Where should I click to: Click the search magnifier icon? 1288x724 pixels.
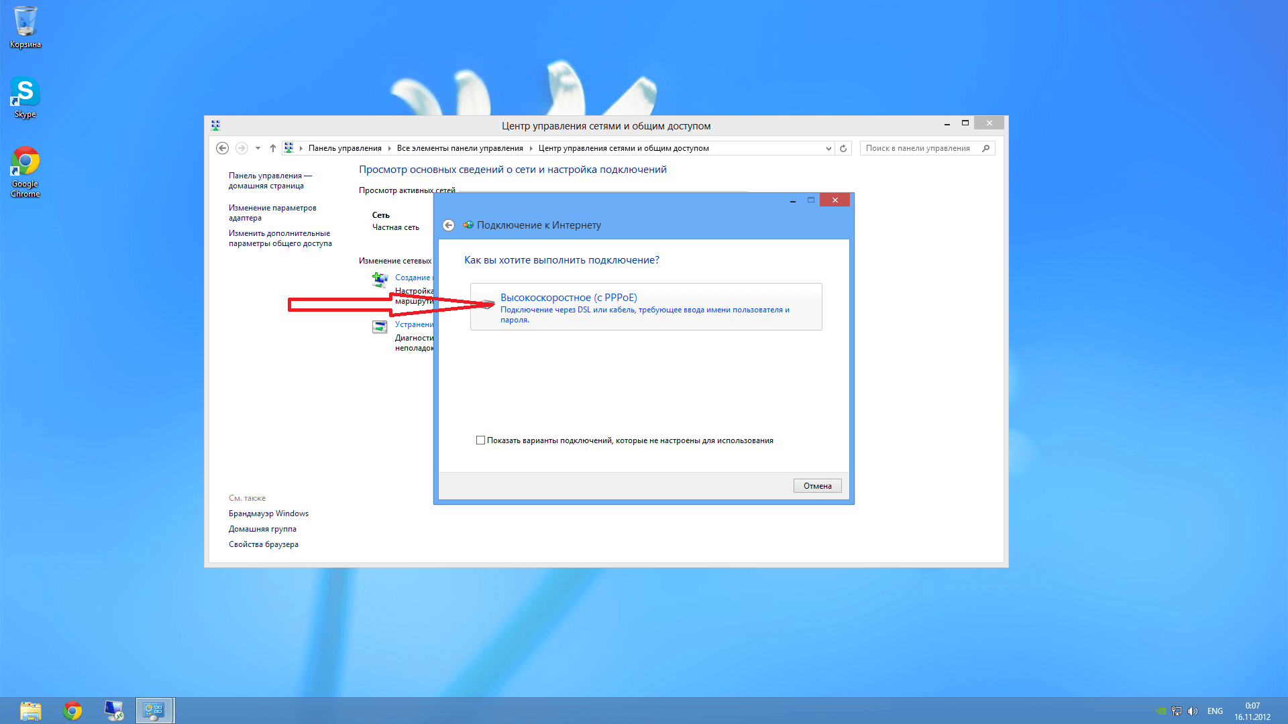pyautogui.click(x=986, y=148)
